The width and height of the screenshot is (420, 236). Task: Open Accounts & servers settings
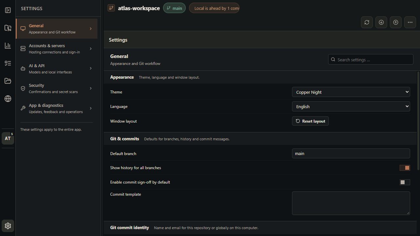(x=57, y=49)
